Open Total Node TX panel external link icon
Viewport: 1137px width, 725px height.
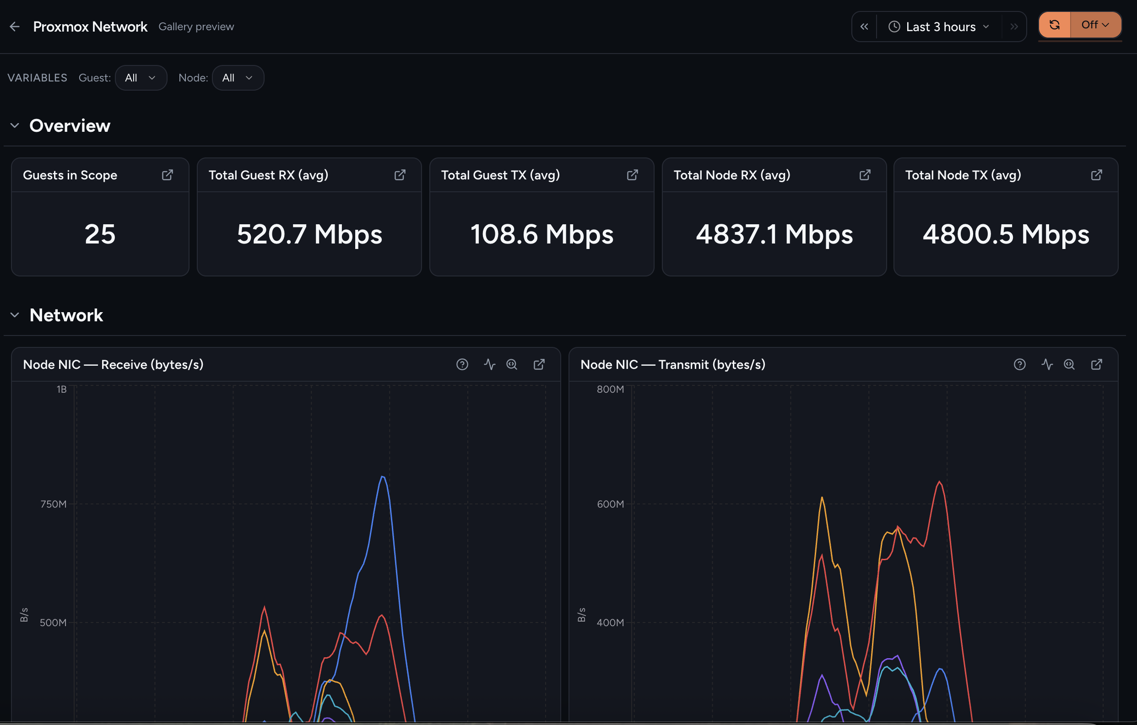tap(1096, 175)
